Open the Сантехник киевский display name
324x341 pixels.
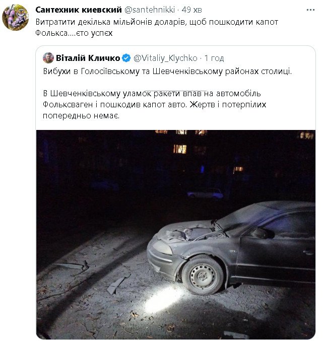[x=79, y=10]
